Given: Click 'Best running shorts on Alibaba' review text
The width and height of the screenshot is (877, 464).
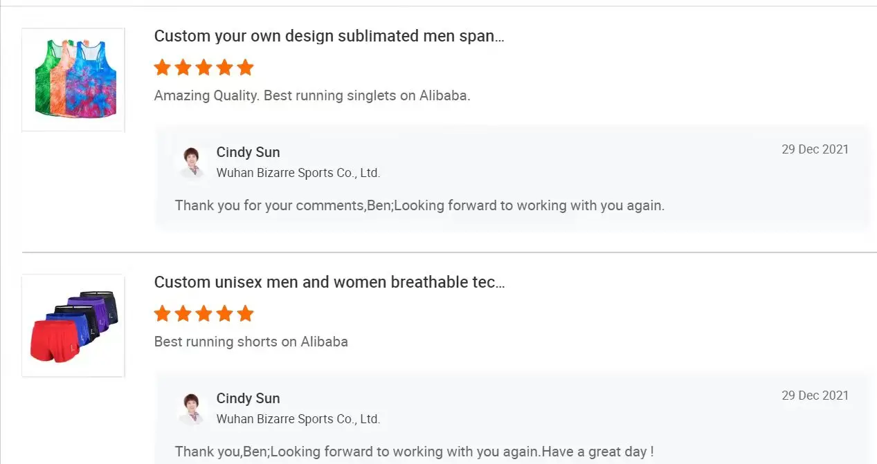Looking at the screenshot, I should pos(251,342).
